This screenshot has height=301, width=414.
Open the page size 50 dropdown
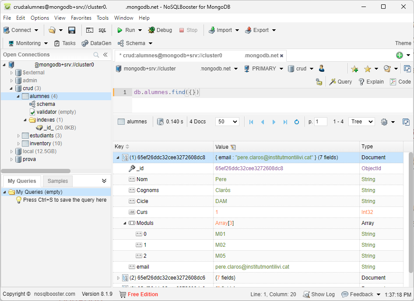(x=228, y=122)
